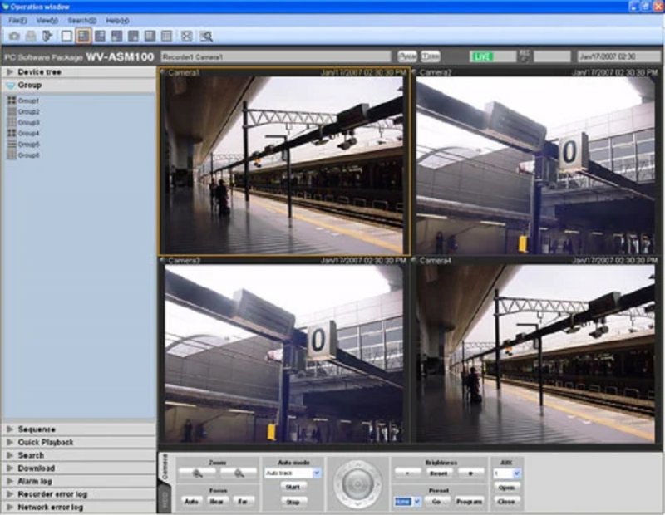Click the zoom-out magnifier button
Screen dimensions: 665x515
238,473
